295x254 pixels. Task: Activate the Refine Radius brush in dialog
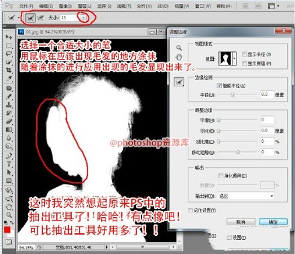coord(179,82)
